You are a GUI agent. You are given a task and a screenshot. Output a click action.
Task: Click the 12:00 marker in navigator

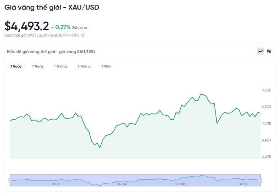[x=243, y=184]
